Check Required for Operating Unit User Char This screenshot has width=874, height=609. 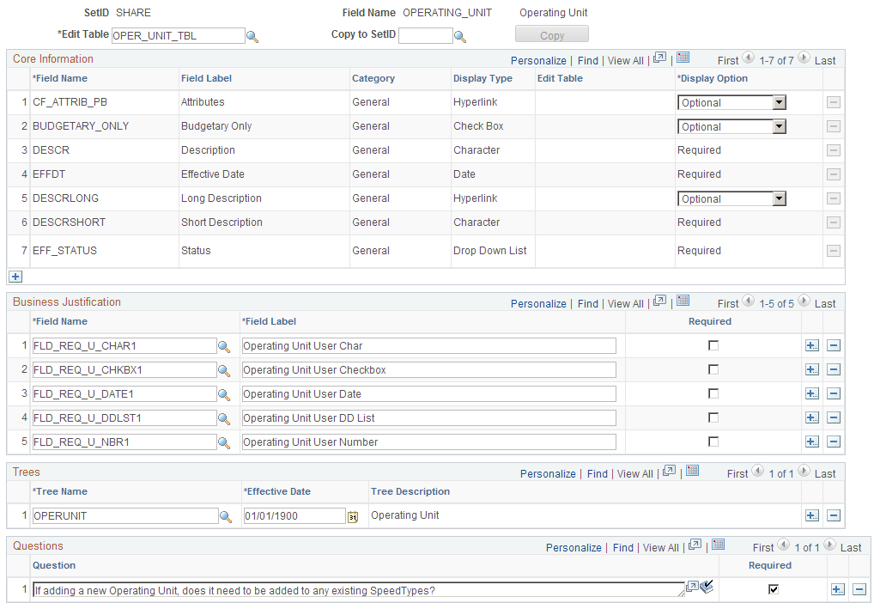(x=713, y=346)
